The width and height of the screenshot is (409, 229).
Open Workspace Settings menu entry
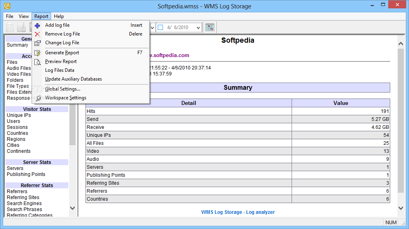(91, 98)
